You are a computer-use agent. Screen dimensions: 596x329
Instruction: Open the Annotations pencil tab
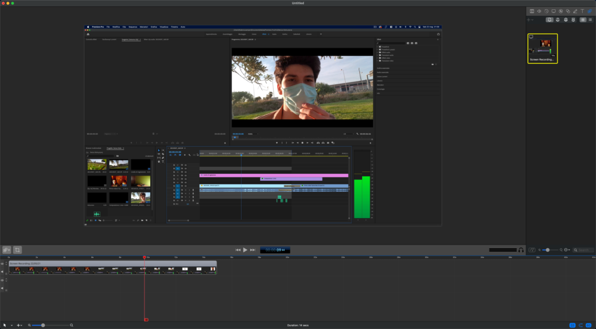point(575,12)
